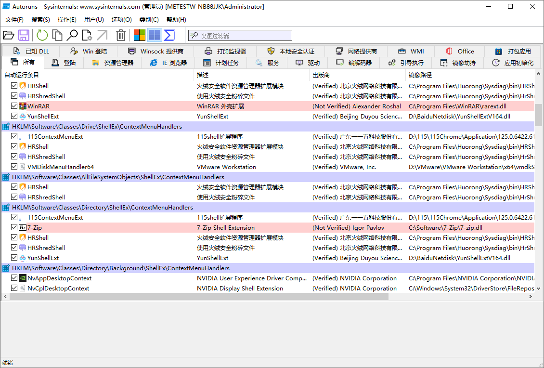The height and width of the screenshot is (368, 544).
Task: Select 'NVIDIA Display Shell Extension' description
Action: [240, 288]
